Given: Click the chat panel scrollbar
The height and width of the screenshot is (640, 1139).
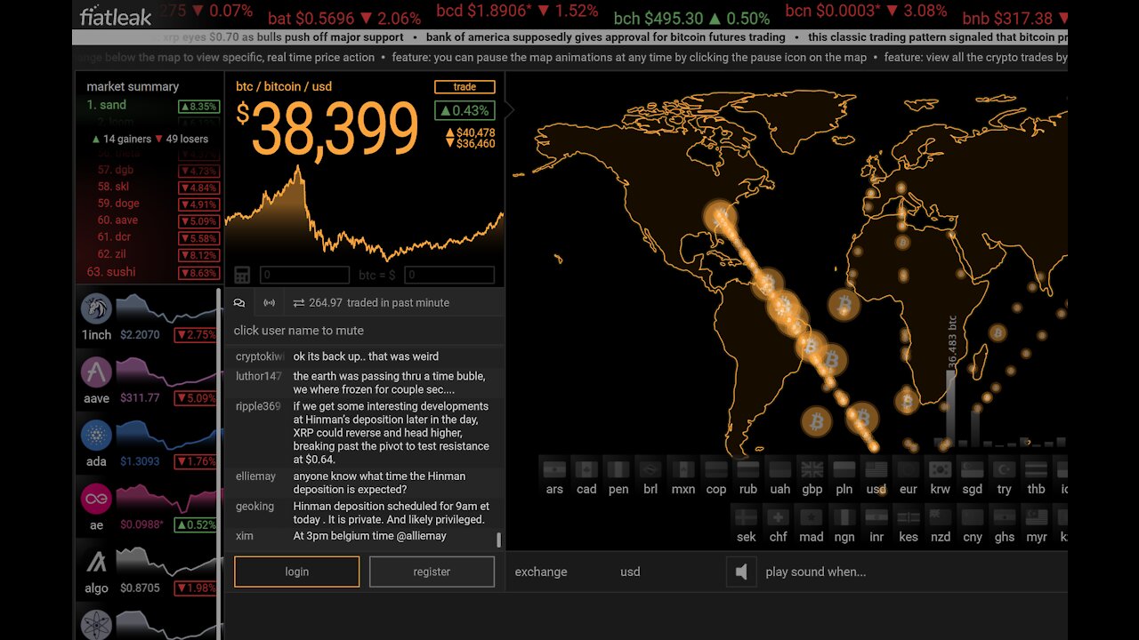Looking at the screenshot, I should click(x=498, y=540).
